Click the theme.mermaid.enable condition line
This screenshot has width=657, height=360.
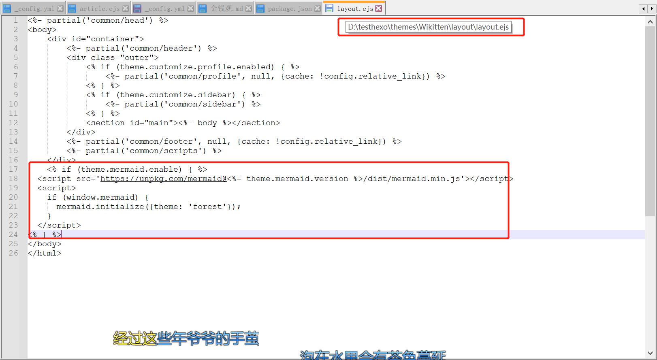coord(127,169)
